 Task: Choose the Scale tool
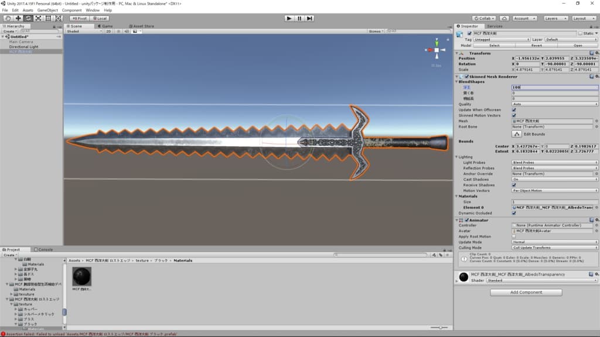37,18
